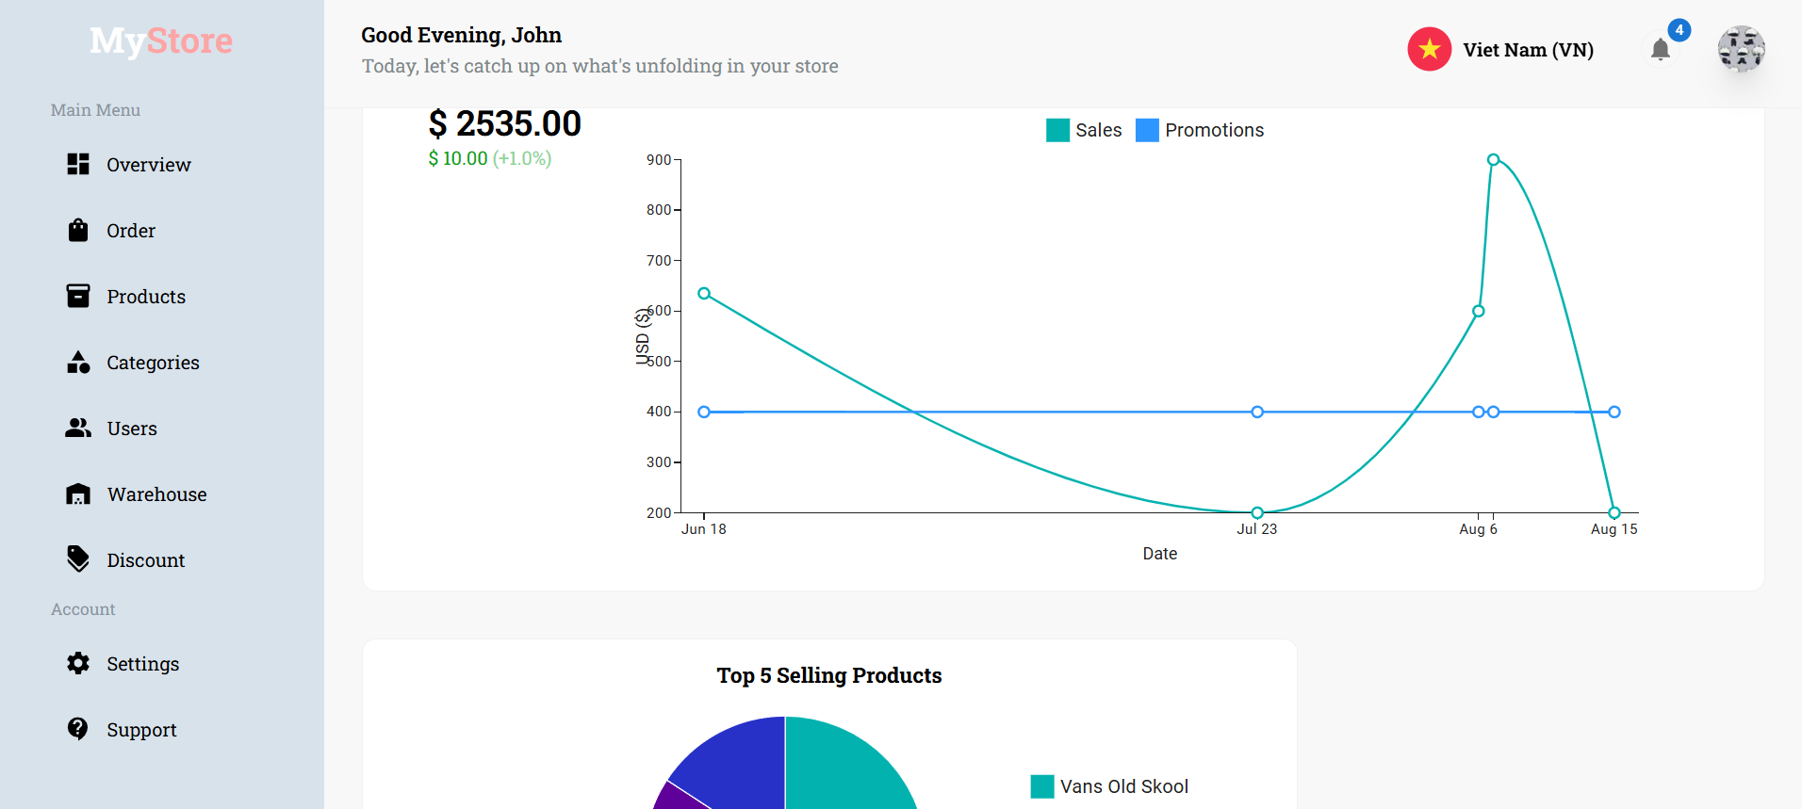Toggle the Promotions legend swatch

[x=1147, y=130]
